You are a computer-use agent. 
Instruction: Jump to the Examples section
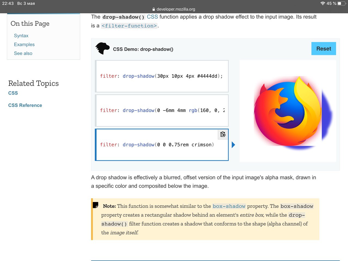click(24, 44)
